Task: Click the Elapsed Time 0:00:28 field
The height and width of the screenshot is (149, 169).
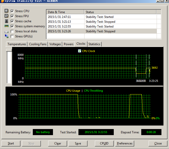Action: point(151,132)
